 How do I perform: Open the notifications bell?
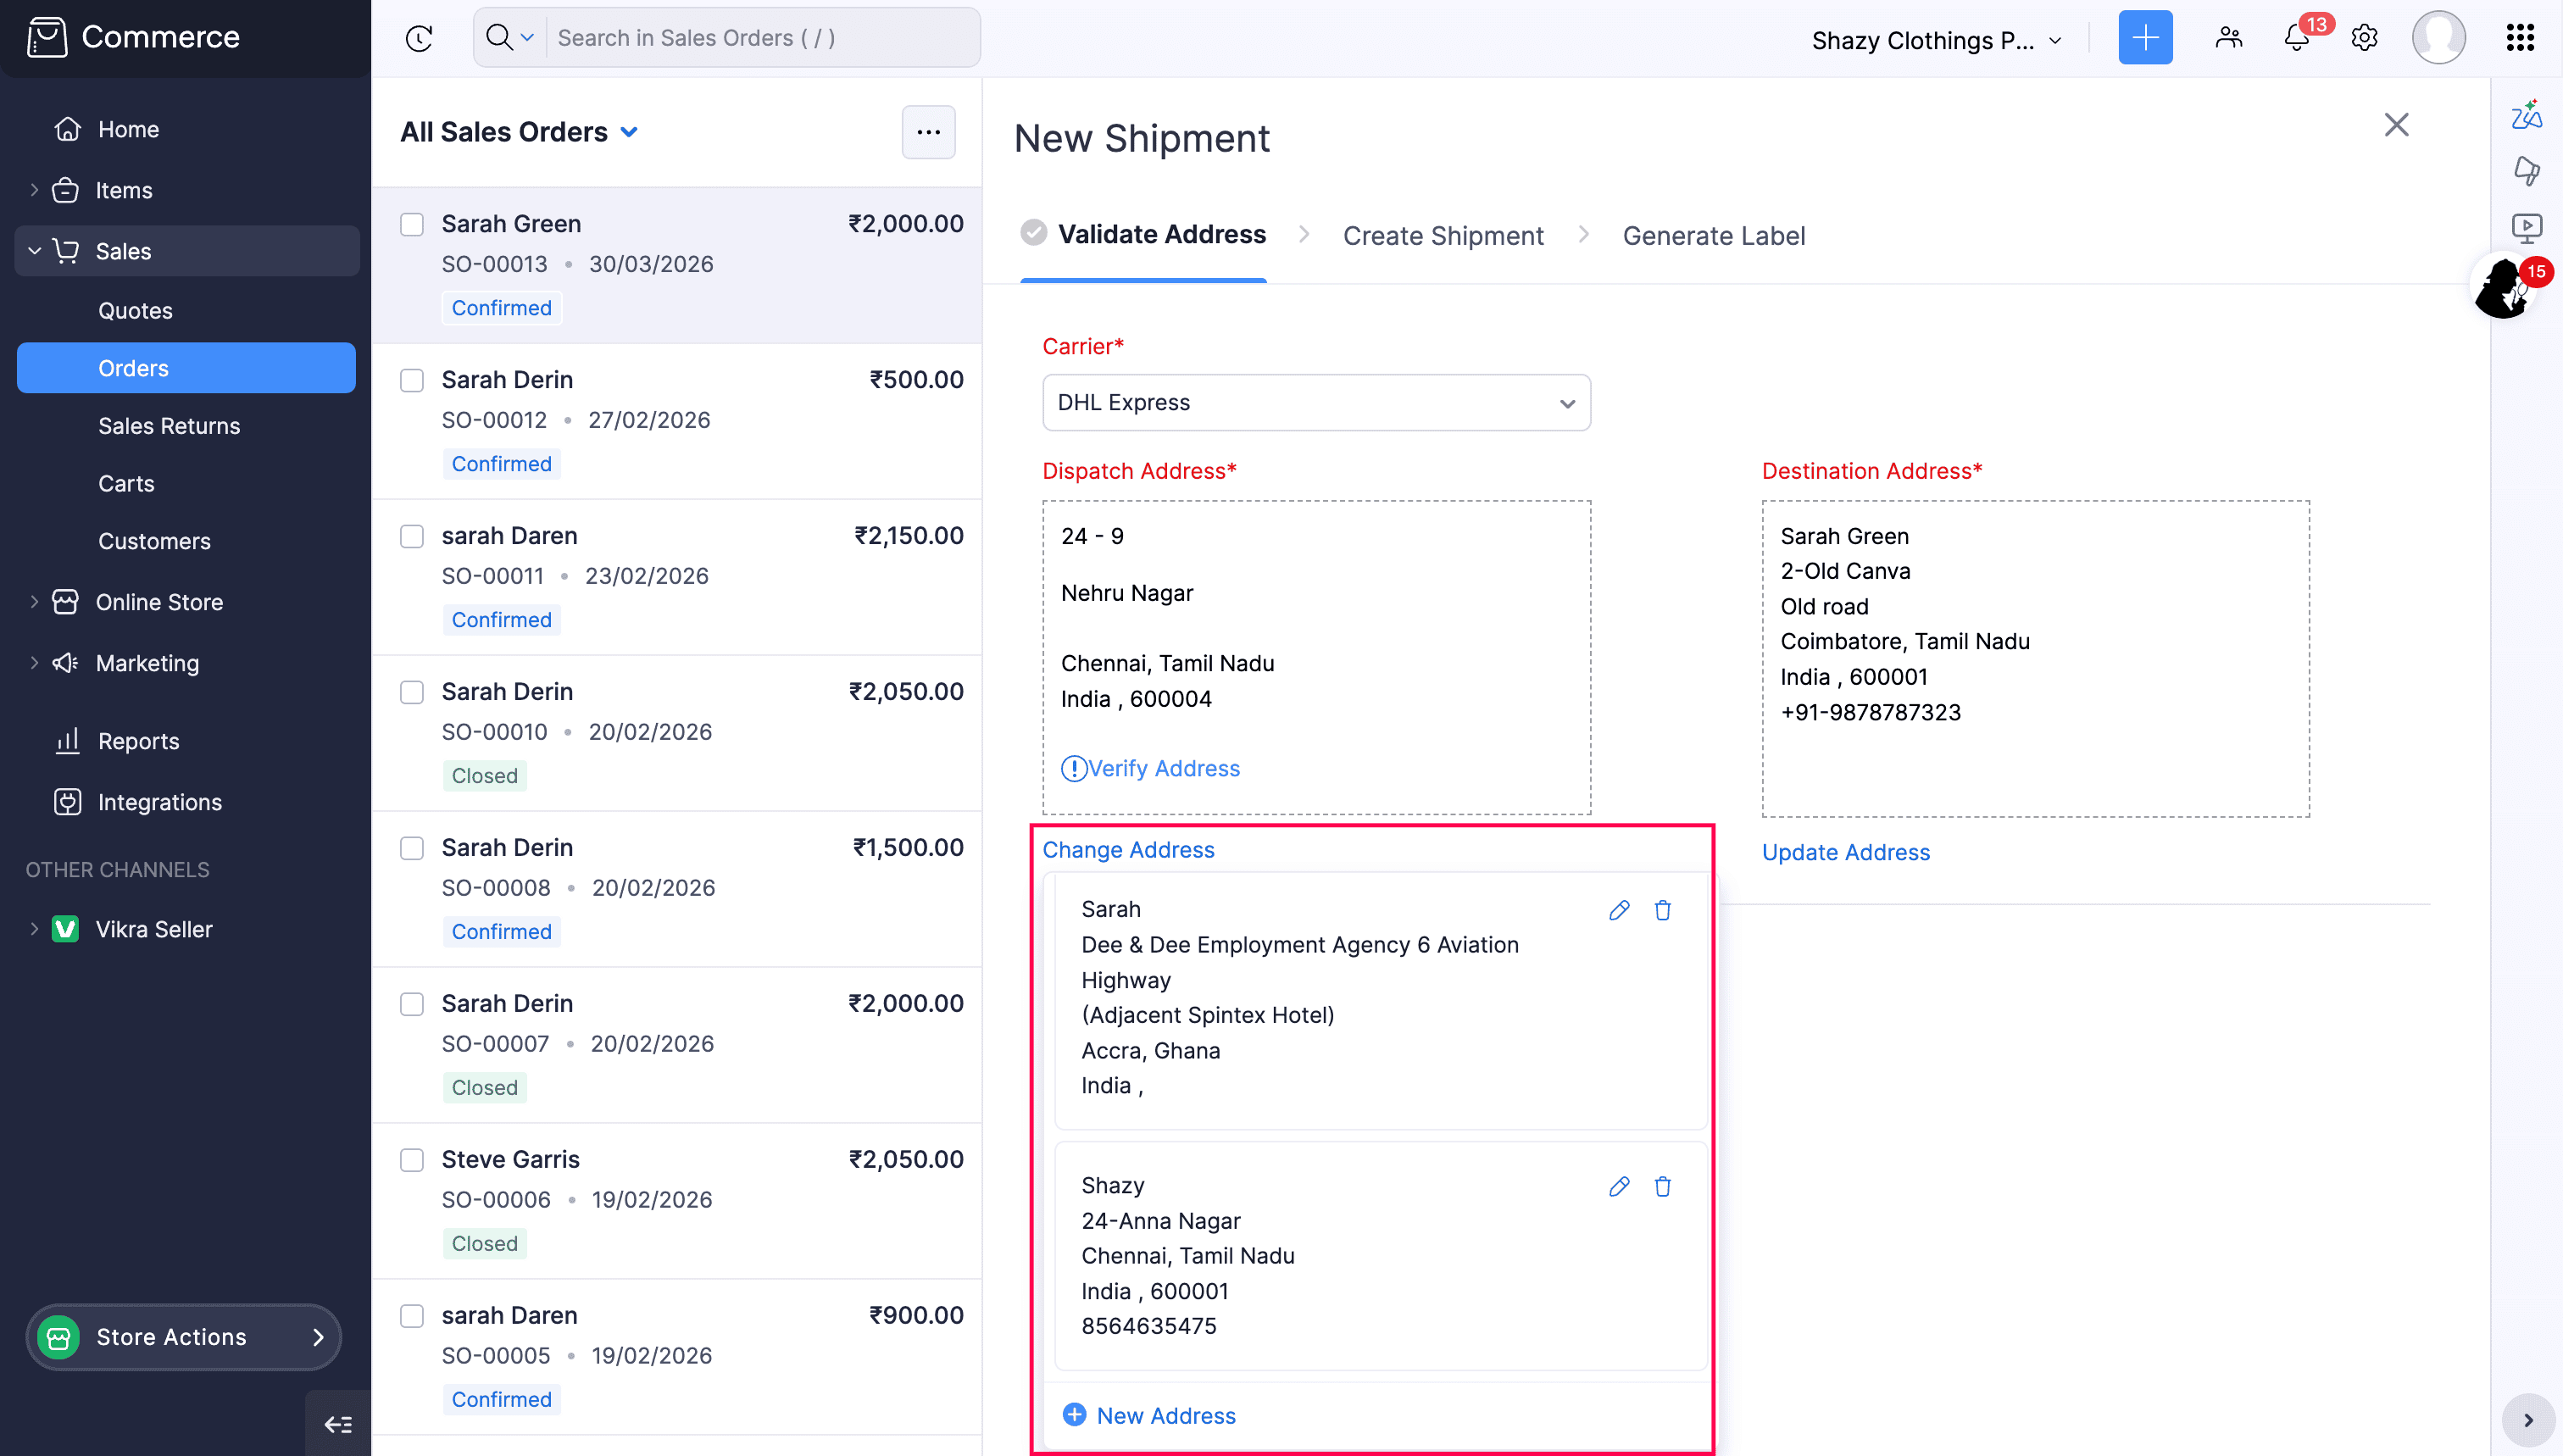click(x=2296, y=38)
